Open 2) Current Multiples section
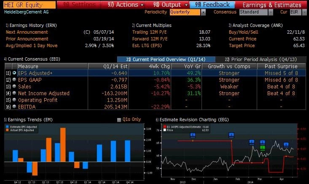Screen dimensions: 309x184 [152, 25]
